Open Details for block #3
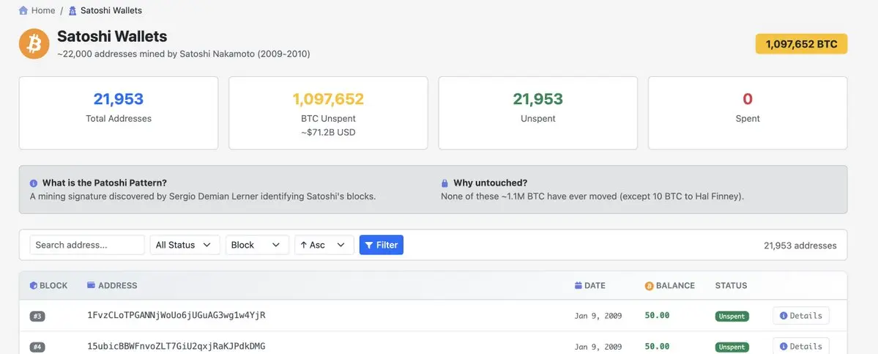 tap(800, 316)
